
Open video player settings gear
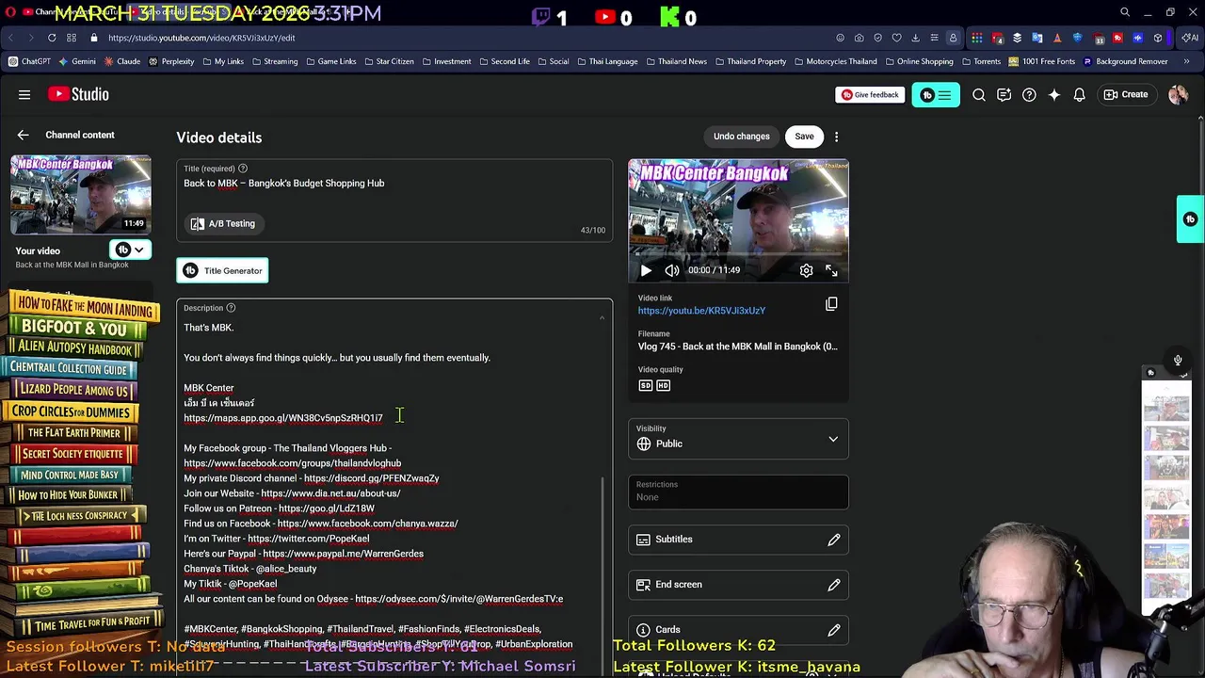[806, 270]
